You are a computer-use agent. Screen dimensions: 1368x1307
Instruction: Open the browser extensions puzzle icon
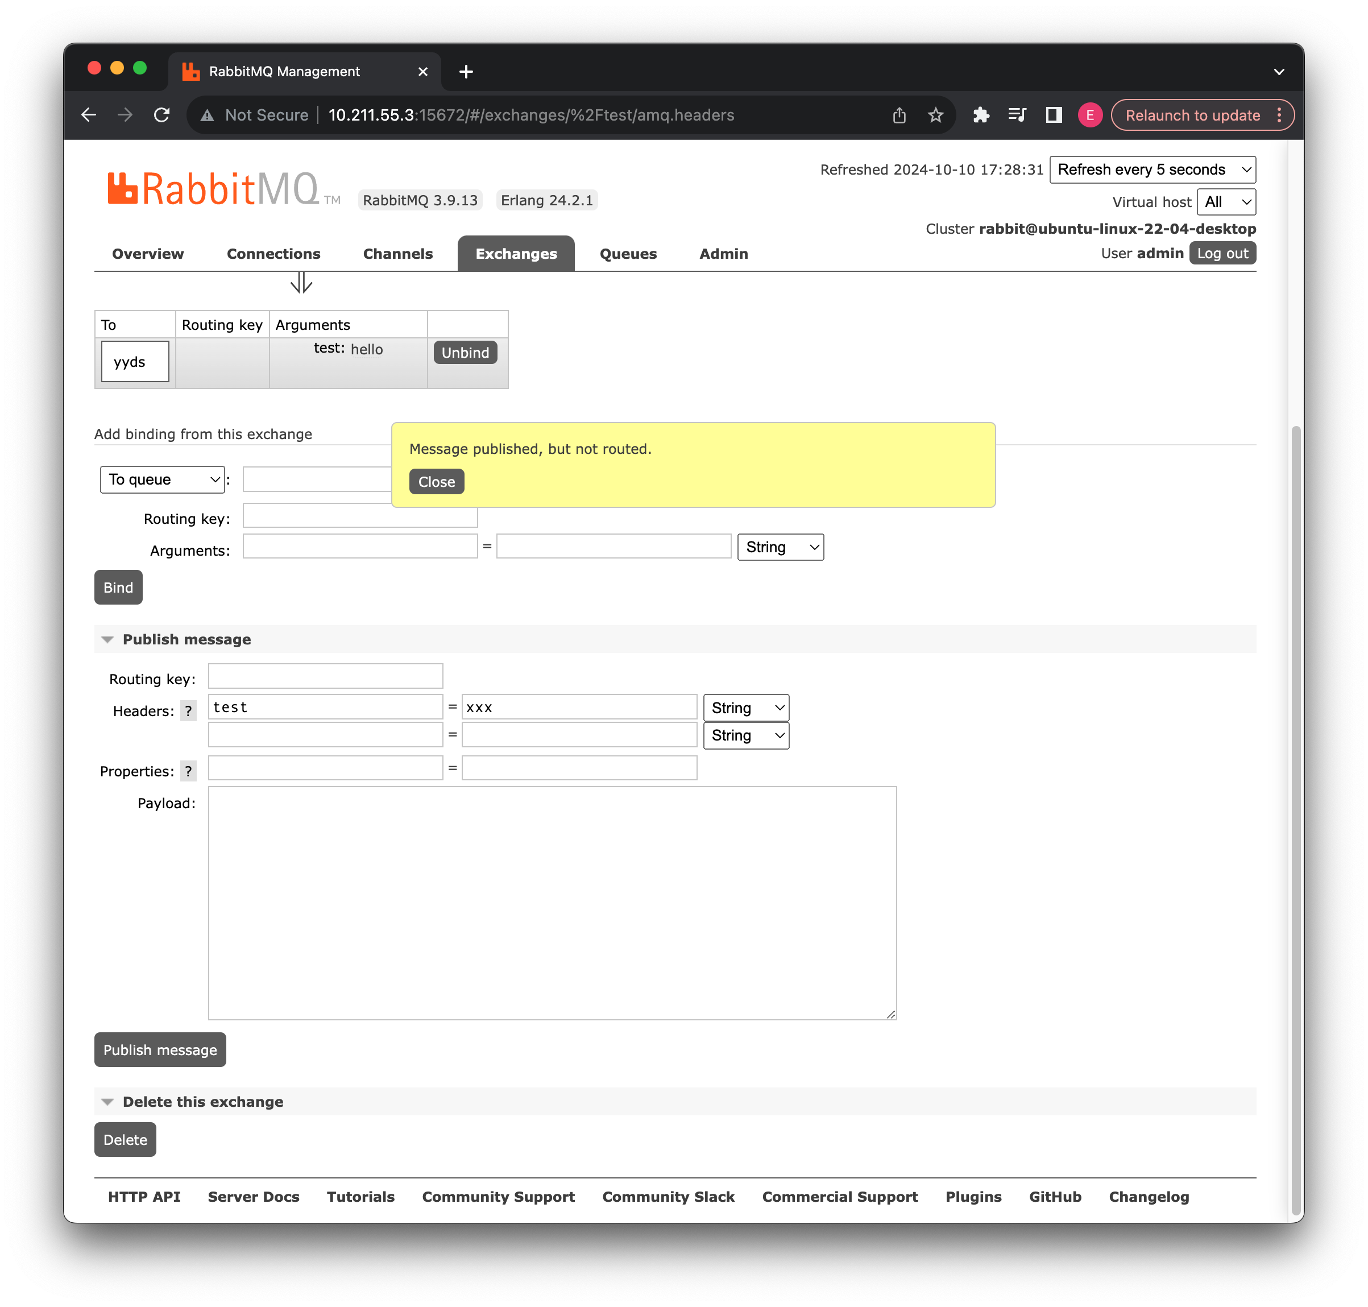981,115
